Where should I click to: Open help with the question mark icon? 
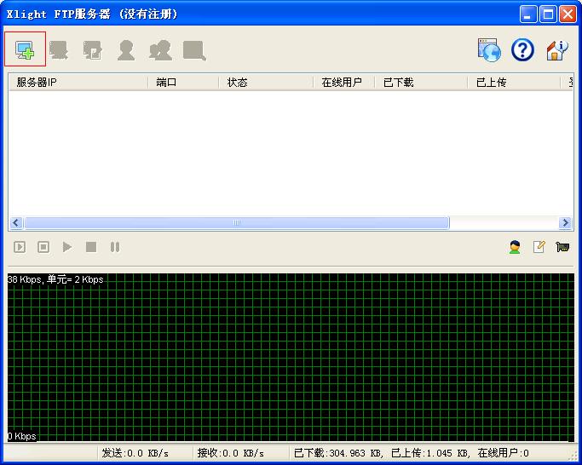[x=522, y=49]
